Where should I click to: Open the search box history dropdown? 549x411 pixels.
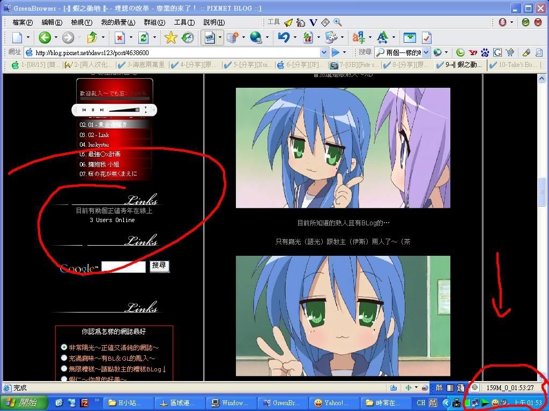tap(426, 52)
